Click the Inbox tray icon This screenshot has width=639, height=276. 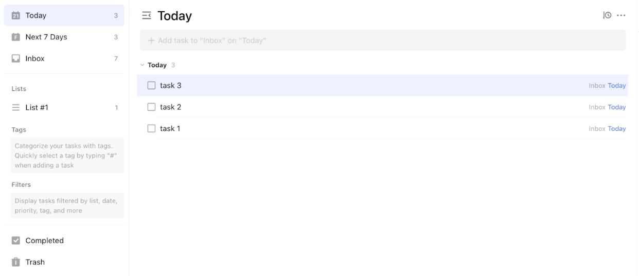16,58
